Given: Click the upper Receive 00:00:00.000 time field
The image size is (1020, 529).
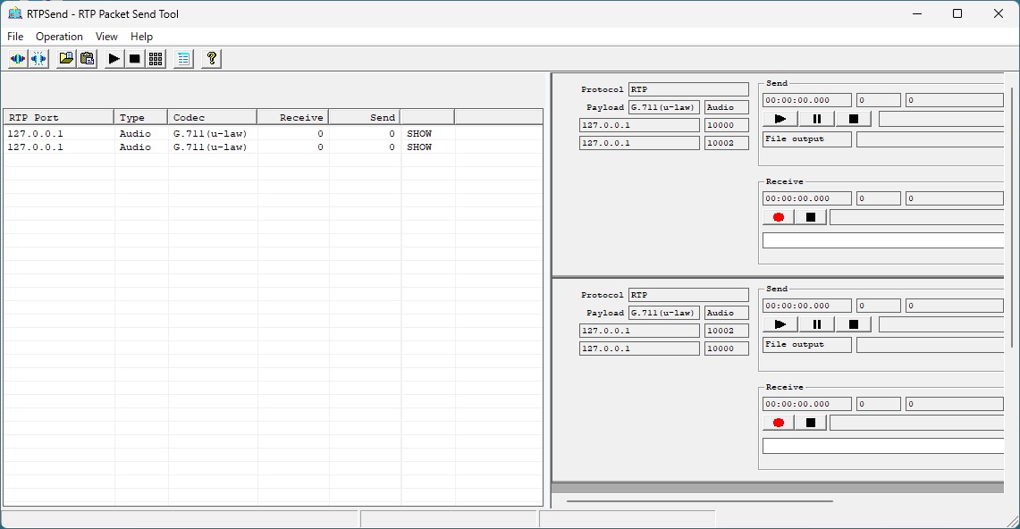Looking at the screenshot, I should tap(806, 198).
